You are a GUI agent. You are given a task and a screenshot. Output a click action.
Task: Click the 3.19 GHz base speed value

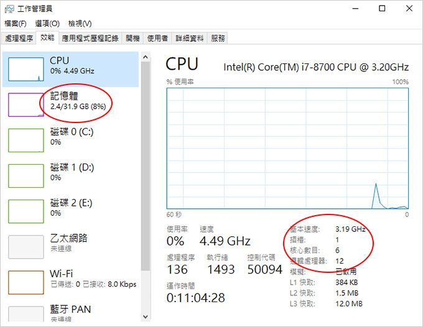[x=350, y=229]
